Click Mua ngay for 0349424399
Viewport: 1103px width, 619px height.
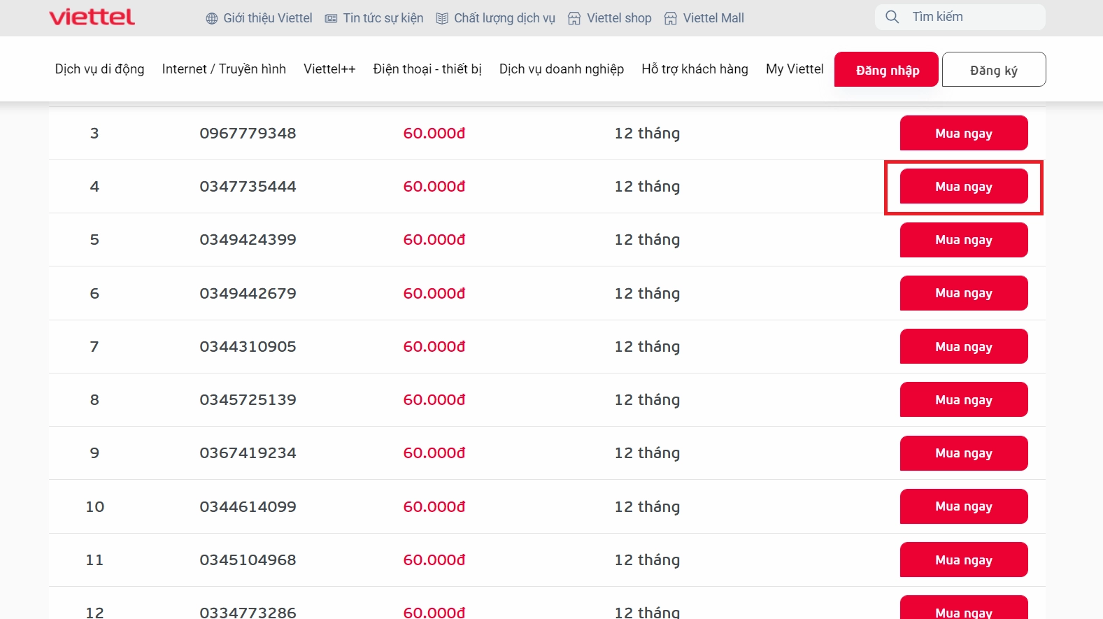964,240
